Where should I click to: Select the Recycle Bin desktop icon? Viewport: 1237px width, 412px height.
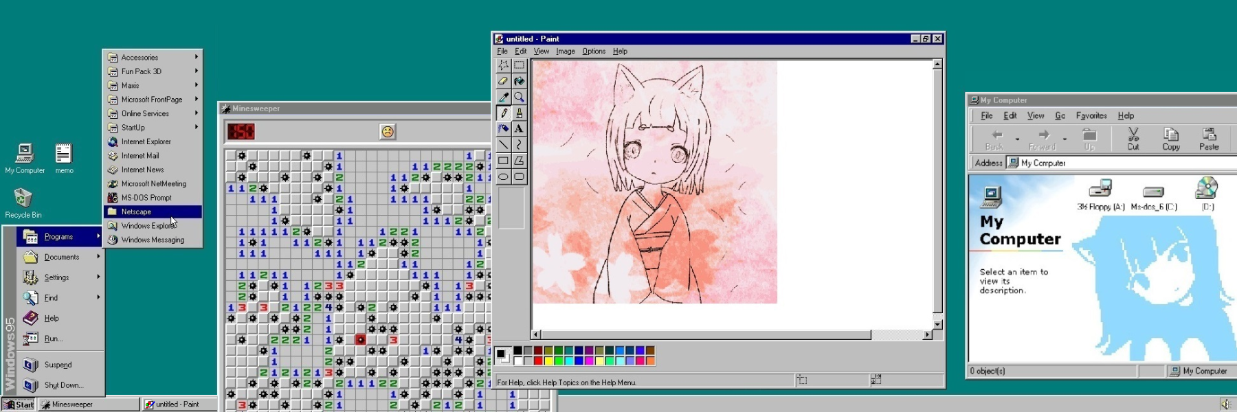point(23,203)
